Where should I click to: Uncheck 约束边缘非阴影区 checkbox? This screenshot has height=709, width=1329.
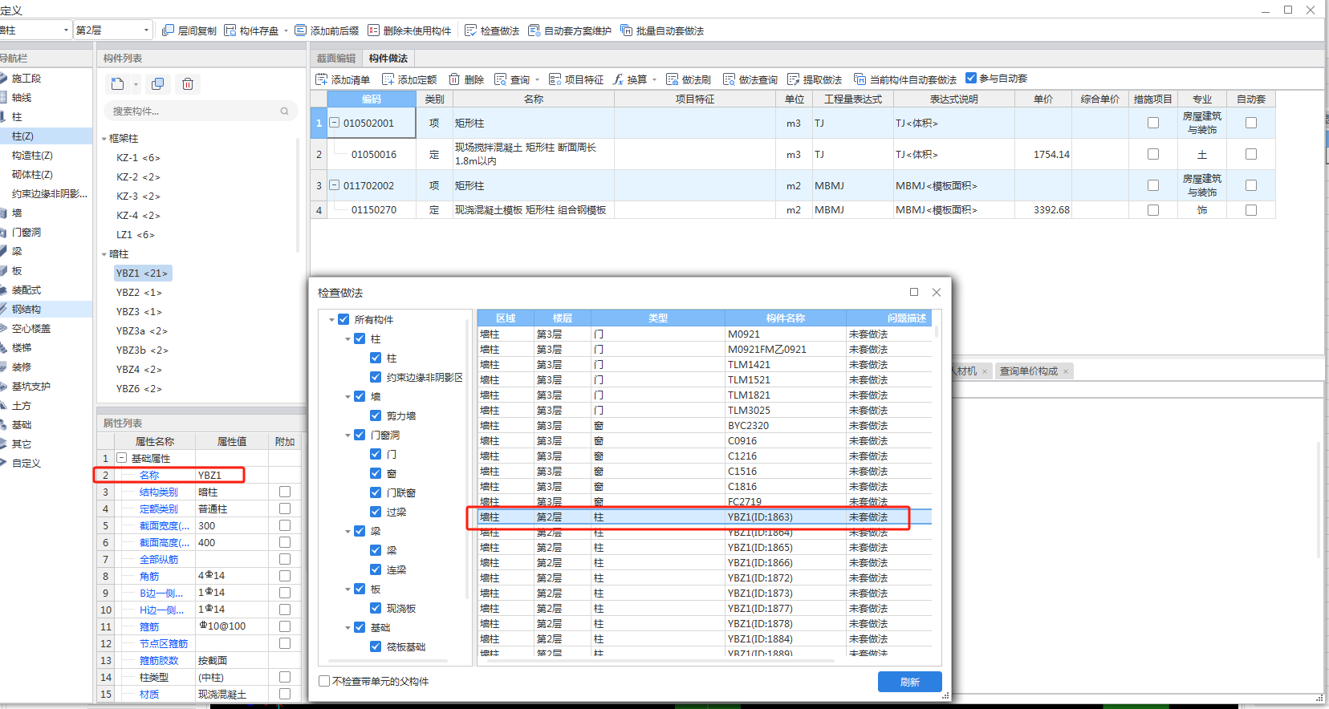pyautogui.click(x=376, y=377)
